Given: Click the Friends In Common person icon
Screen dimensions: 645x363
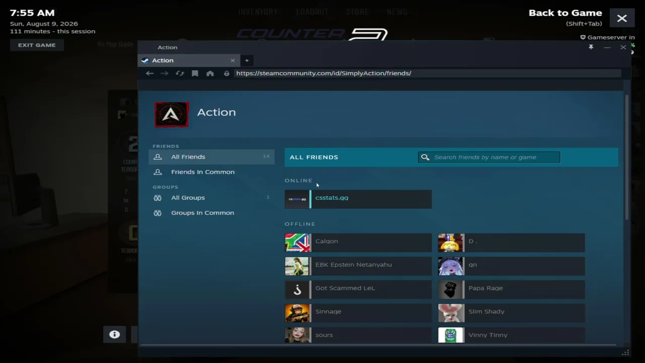Looking at the screenshot, I should click(158, 172).
